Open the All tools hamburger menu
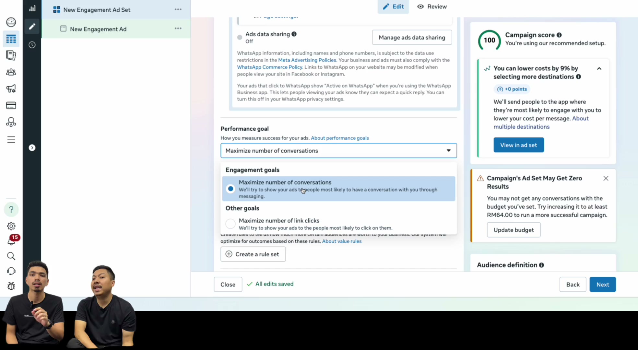This screenshot has height=350, width=638. 11,139
